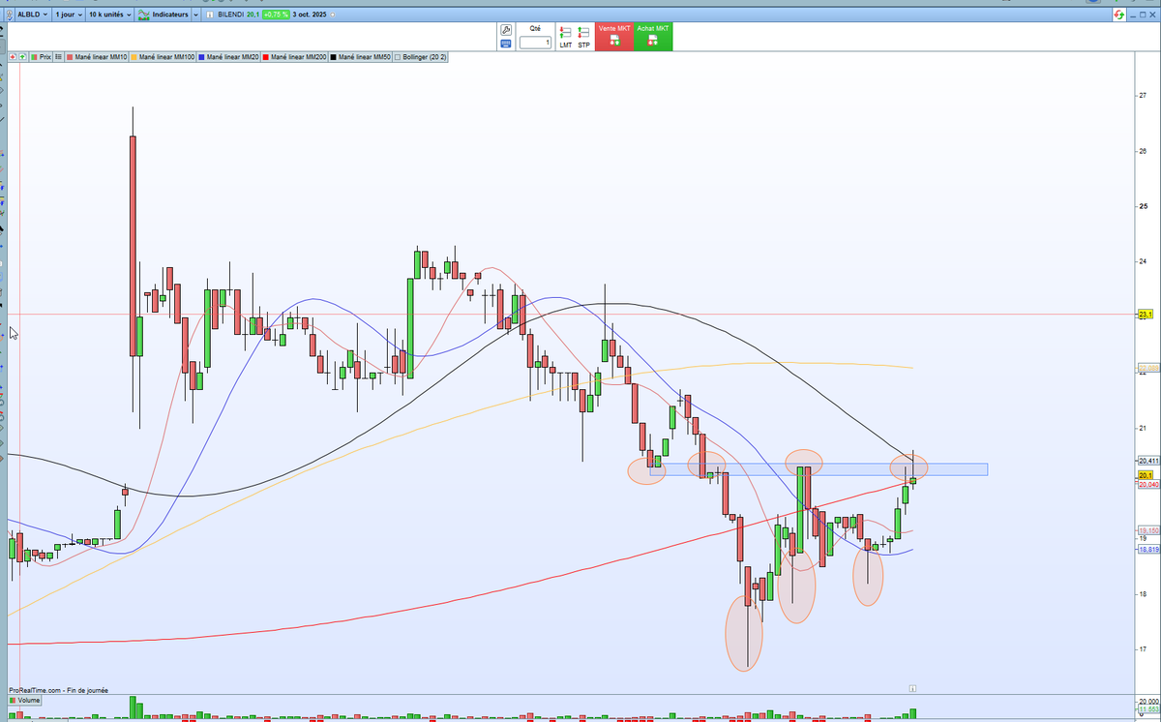Place a STP stop order
The width and height of the screenshot is (1161, 722).
(584, 38)
